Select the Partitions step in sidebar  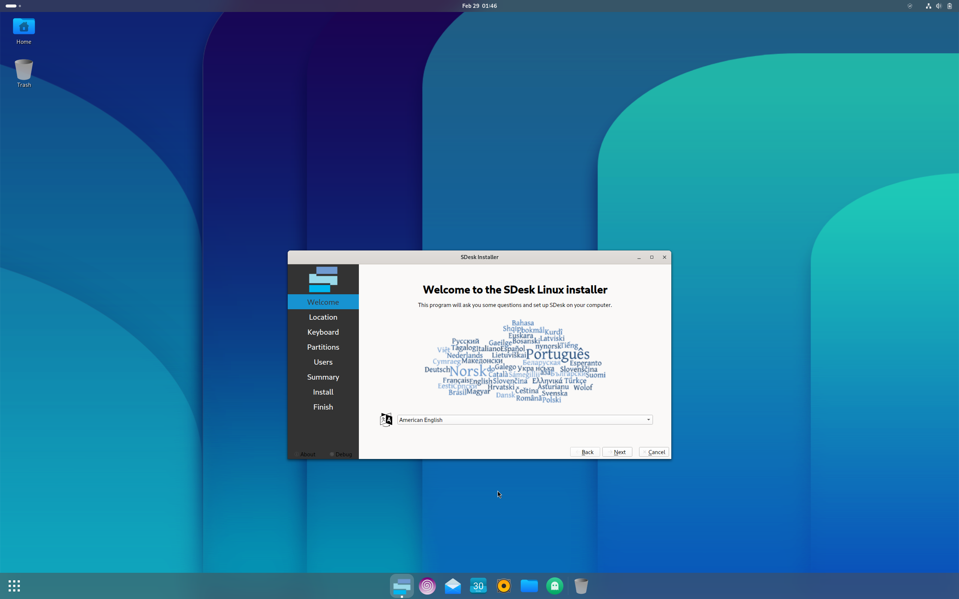coord(323,347)
